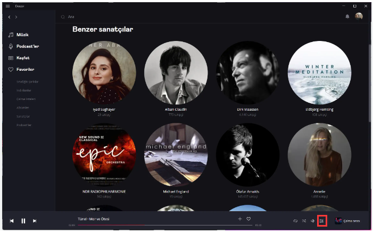
Task: Click the track title Tünel - Mor ve Ötesi
Action: 94,219
